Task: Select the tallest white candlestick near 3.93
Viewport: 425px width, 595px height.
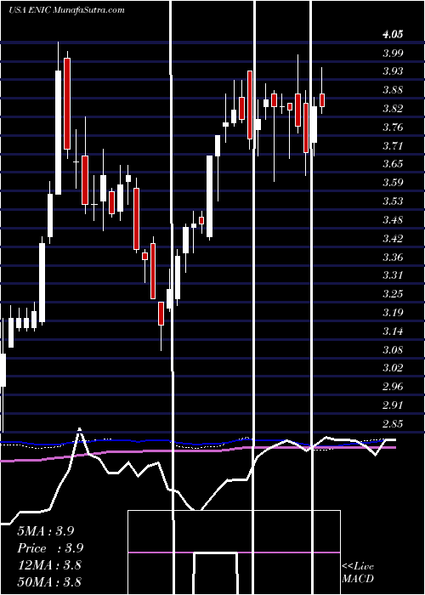Action: point(58,133)
